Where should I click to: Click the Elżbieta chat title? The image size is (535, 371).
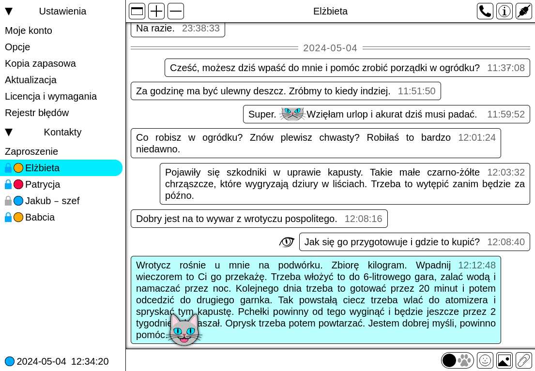tap(330, 11)
